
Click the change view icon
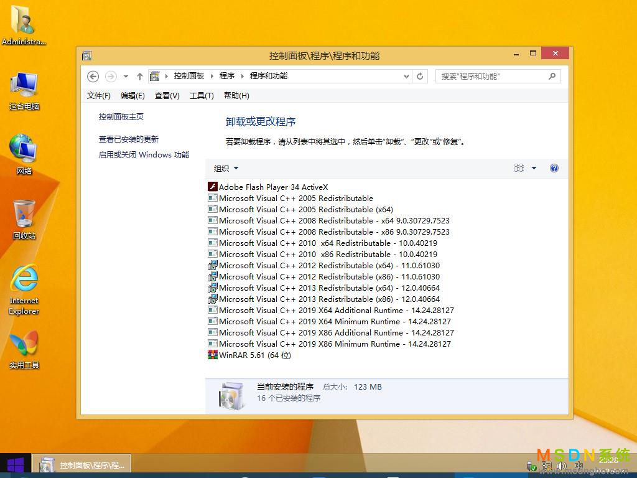[x=519, y=168]
